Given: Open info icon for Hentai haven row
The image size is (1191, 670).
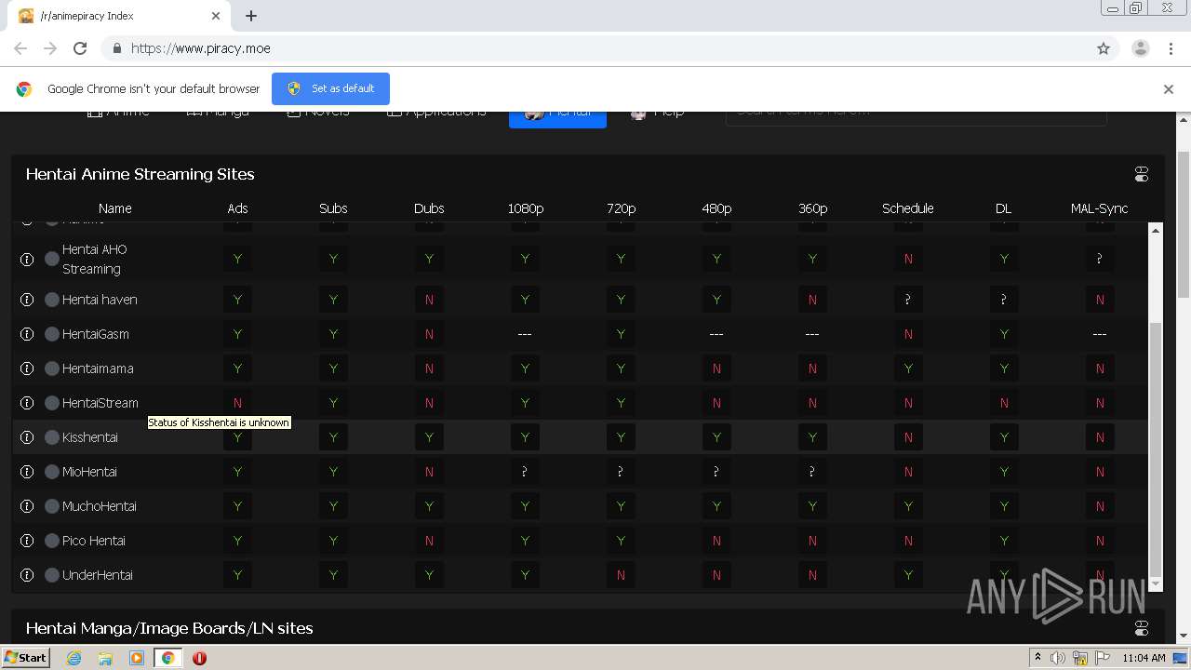Looking at the screenshot, I should pyautogui.click(x=27, y=300).
